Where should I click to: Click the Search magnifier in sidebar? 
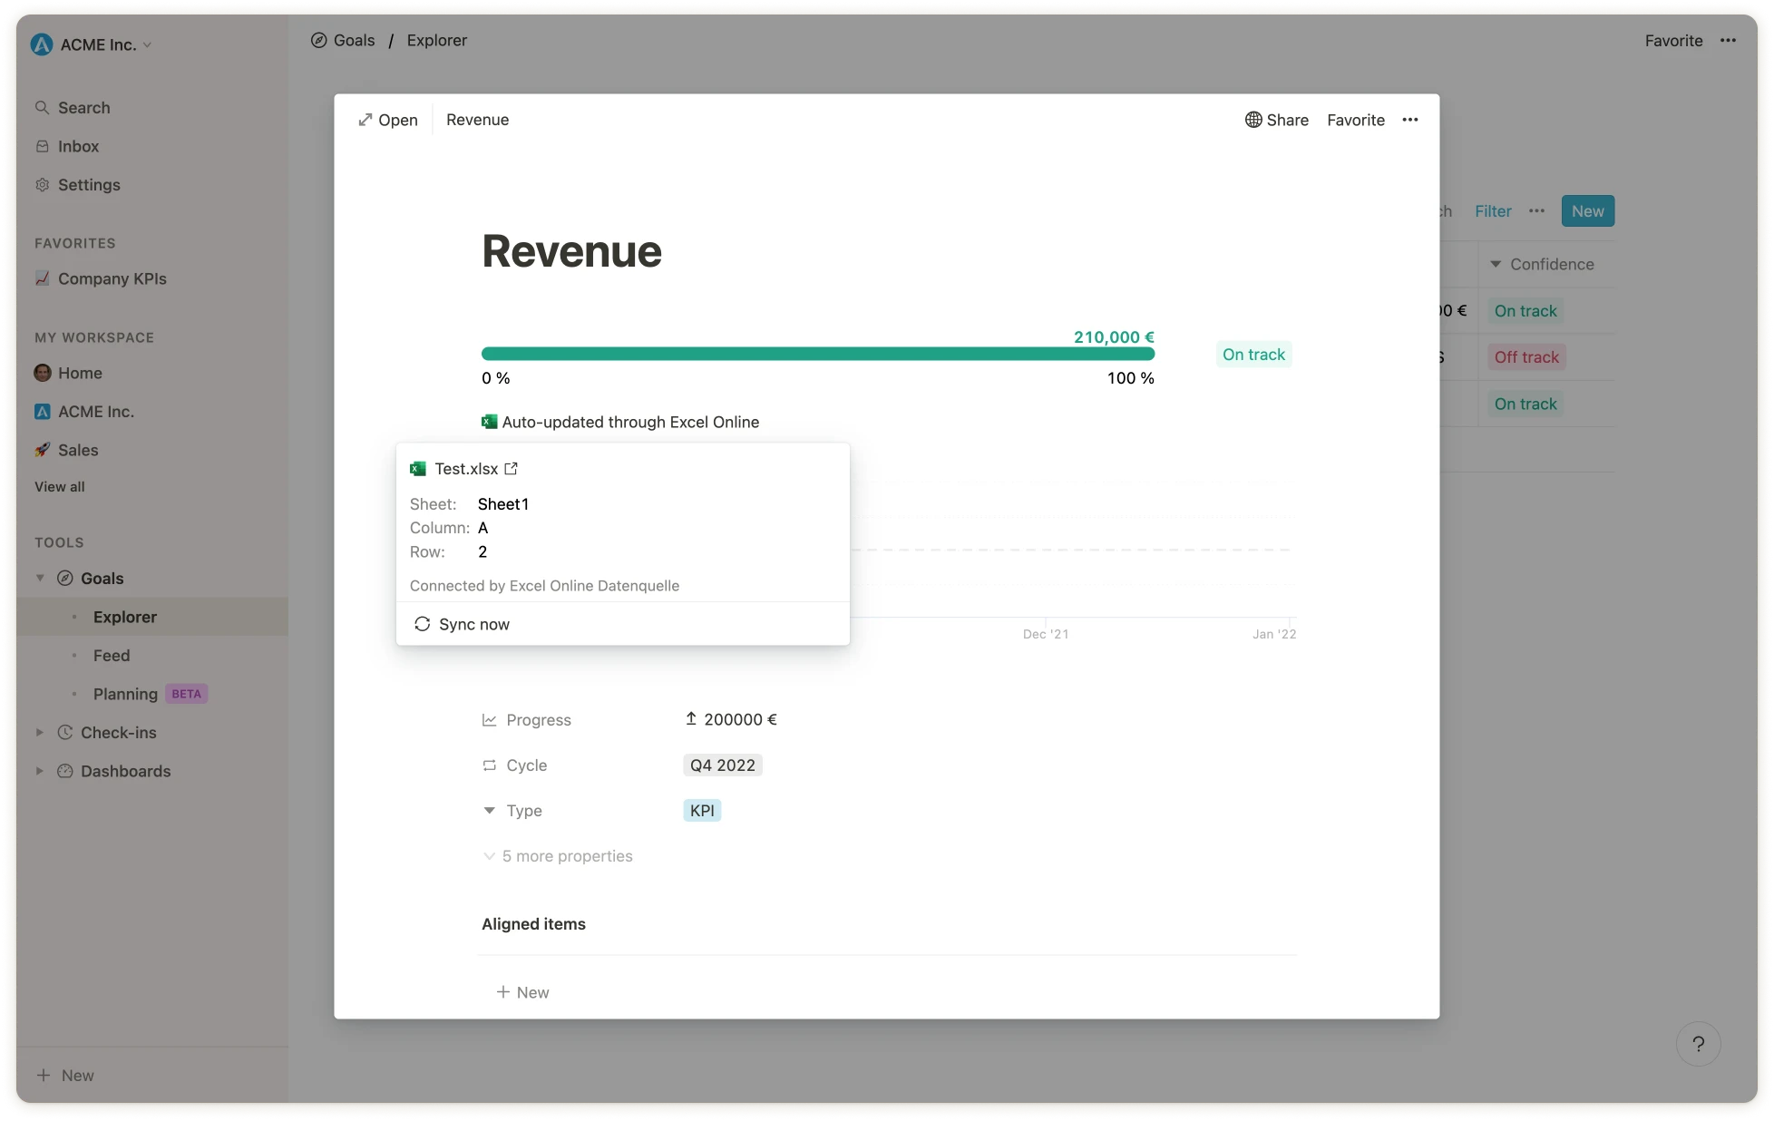pyautogui.click(x=43, y=108)
